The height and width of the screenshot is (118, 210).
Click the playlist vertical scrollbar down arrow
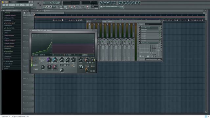click(x=206, y=111)
